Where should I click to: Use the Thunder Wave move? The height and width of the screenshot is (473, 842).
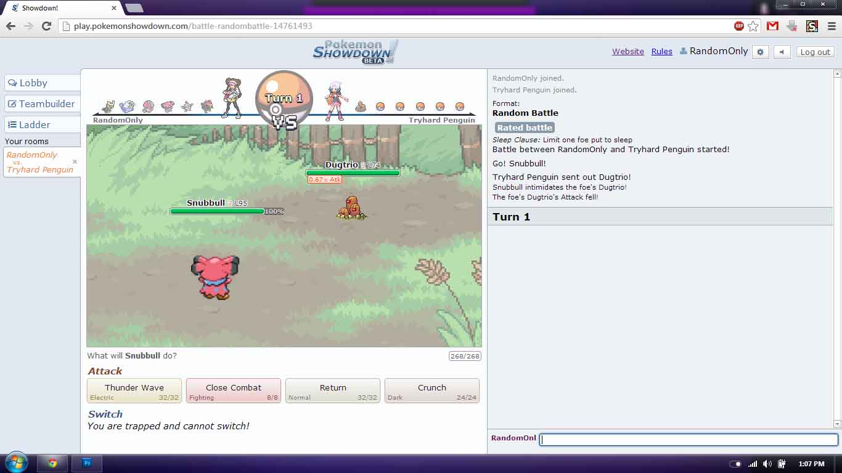coord(134,390)
